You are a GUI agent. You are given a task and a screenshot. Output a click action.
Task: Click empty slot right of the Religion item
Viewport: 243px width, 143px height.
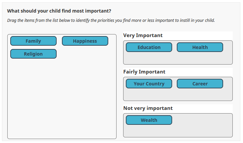click(85, 54)
